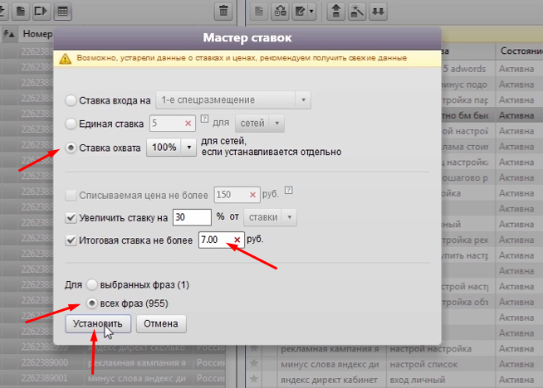Click the dark document icon in left toolbar
This screenshot has height=388, width=543.
21,12
